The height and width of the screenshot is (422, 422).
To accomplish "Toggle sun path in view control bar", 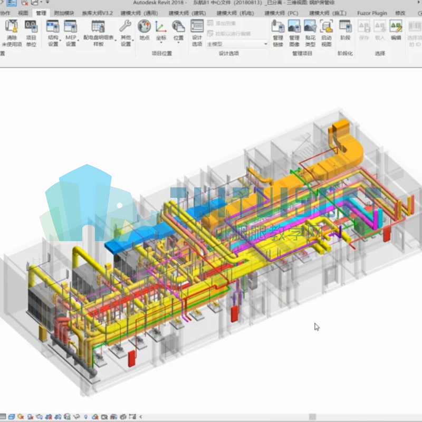I will pos(21,417).
